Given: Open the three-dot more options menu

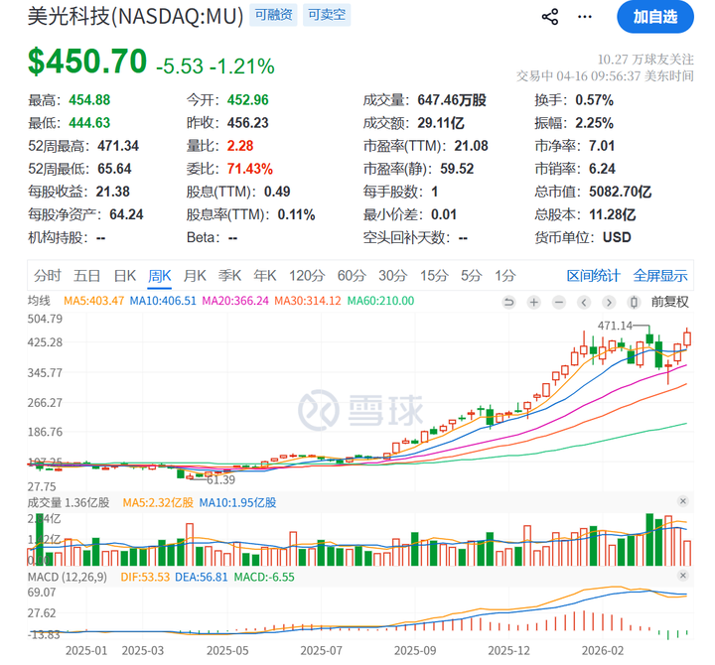Looking at the screenshot, I should (x=585, y=17).
